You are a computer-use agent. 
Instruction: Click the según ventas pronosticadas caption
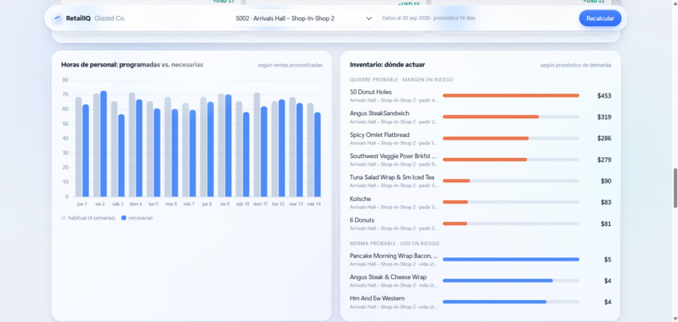tap(290, 66)
